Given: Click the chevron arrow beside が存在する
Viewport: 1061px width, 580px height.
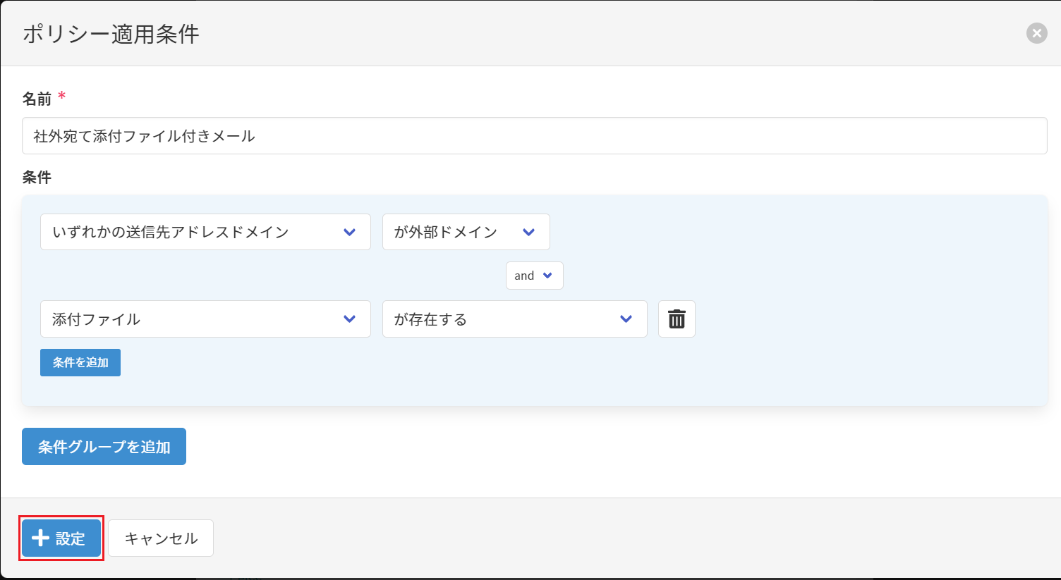Looking at the screenshot, I should (x=626, y=319).
